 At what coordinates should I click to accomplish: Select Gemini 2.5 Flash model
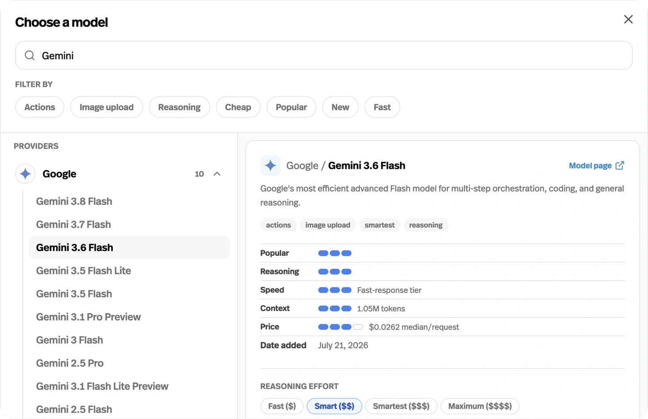coord(129,409)
